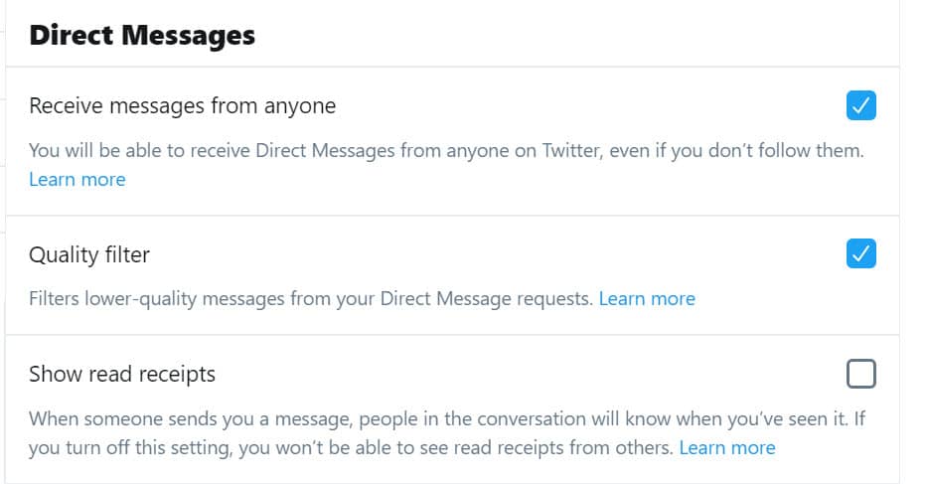Enable the Show read receipts checkbox

click(861, 374)
